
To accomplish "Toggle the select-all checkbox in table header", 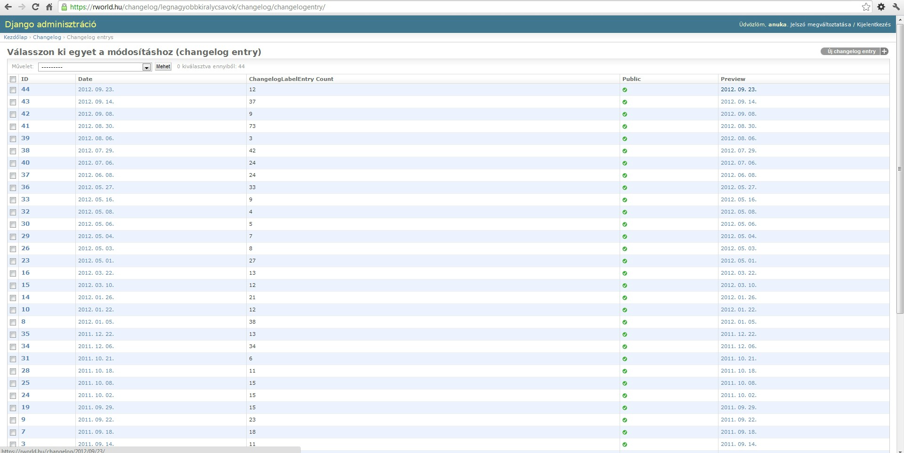I will click(13, 79).
